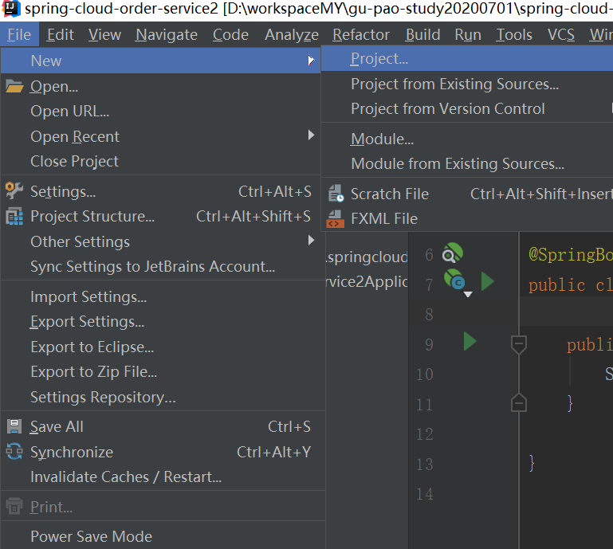613x549 pixels.
Task: Open the VCS menu
Action: point(561,35)
